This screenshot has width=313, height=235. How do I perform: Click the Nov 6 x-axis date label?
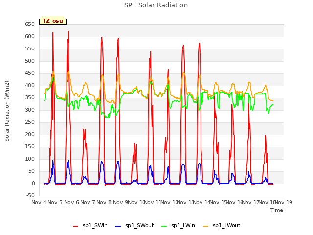coord(71,202)
